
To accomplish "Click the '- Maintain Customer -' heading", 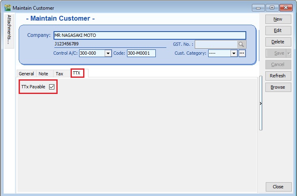I will tap(60, 18).
